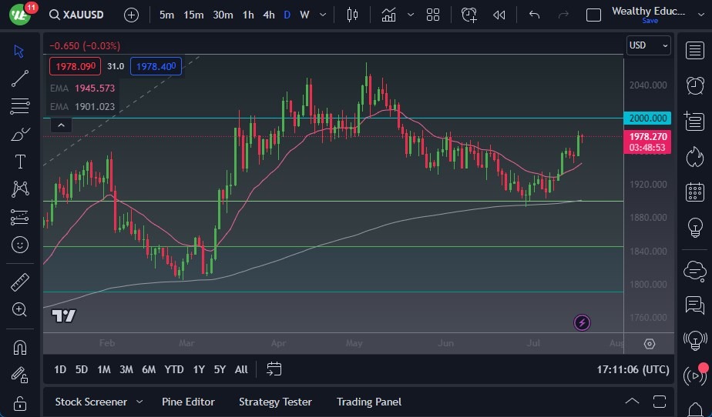Click the zoom in magnifier tool
Viewport: 712px width, 417px height.
pos(20,309)
